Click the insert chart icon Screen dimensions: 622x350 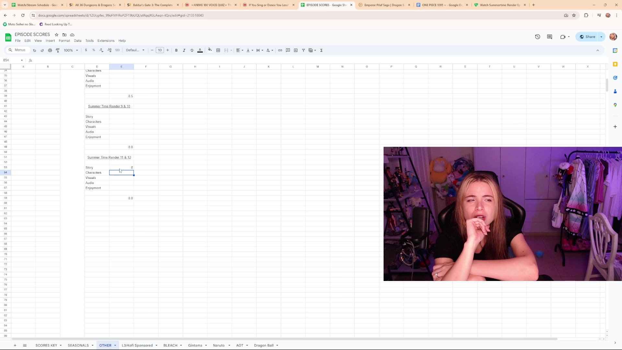(295, 50)
